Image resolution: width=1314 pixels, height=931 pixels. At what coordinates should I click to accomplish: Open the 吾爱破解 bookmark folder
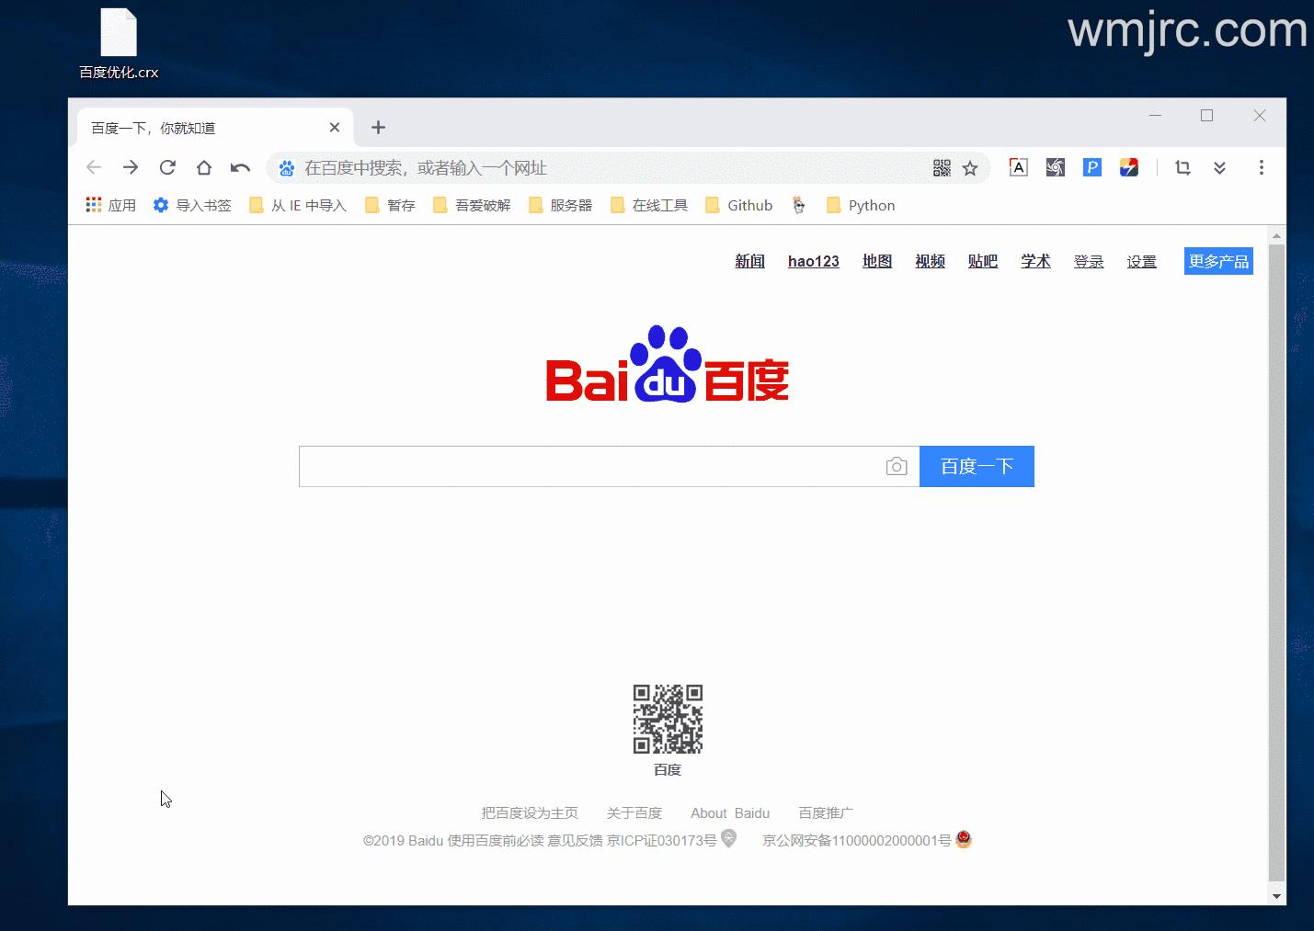[x=472, y=205]
